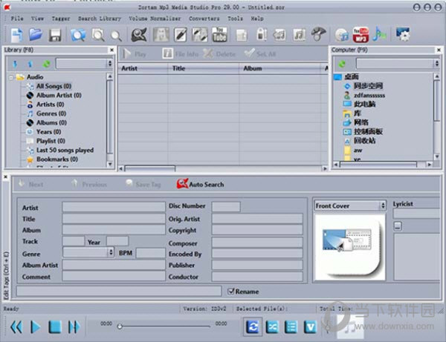Click the Artist input field
Image resolution: width=446 pixels, height=342 pixels.
coord(113,207)
